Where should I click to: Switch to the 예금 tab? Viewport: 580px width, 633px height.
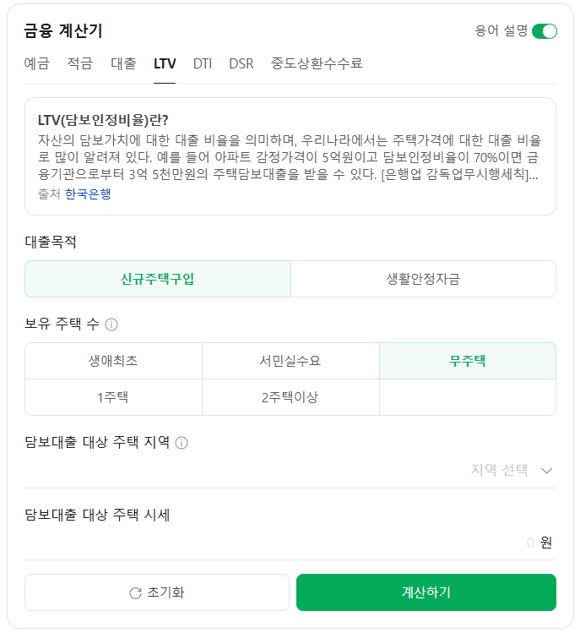[36, 63]
